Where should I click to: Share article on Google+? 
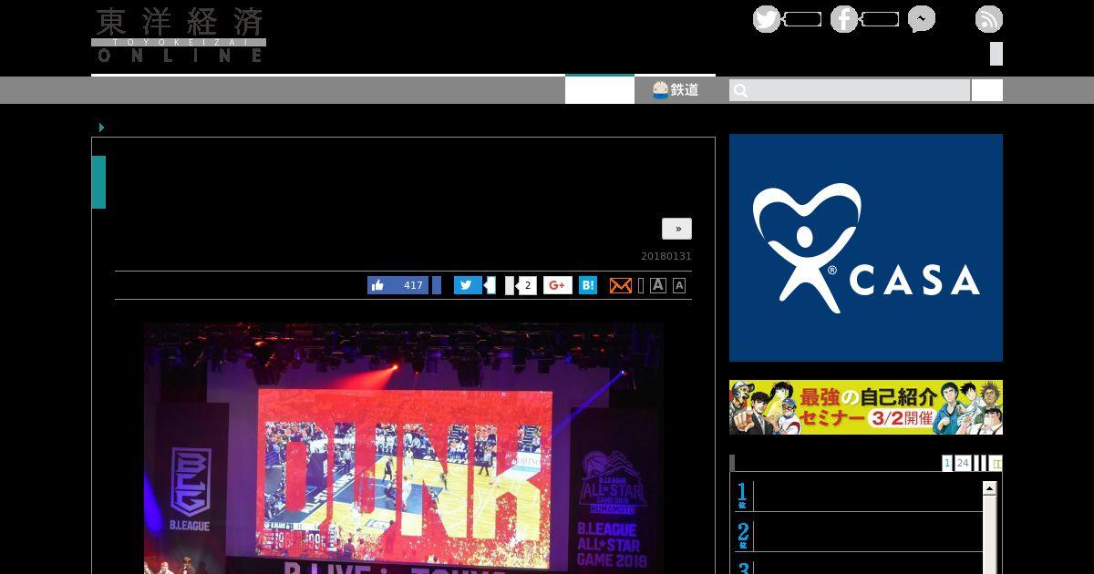point(558,285)
